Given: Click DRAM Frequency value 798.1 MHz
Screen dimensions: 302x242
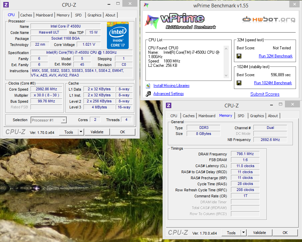Looking at the screenshot, I should click(x=245, y=154).
